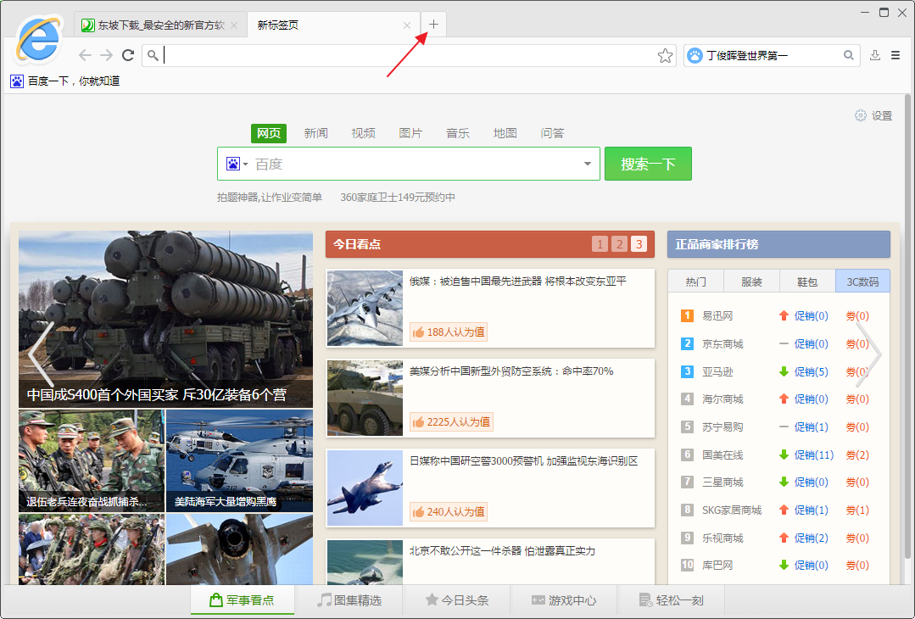
Task: Open the 美媒分析中国新型外贸防空系统 article
Action: 511,371
